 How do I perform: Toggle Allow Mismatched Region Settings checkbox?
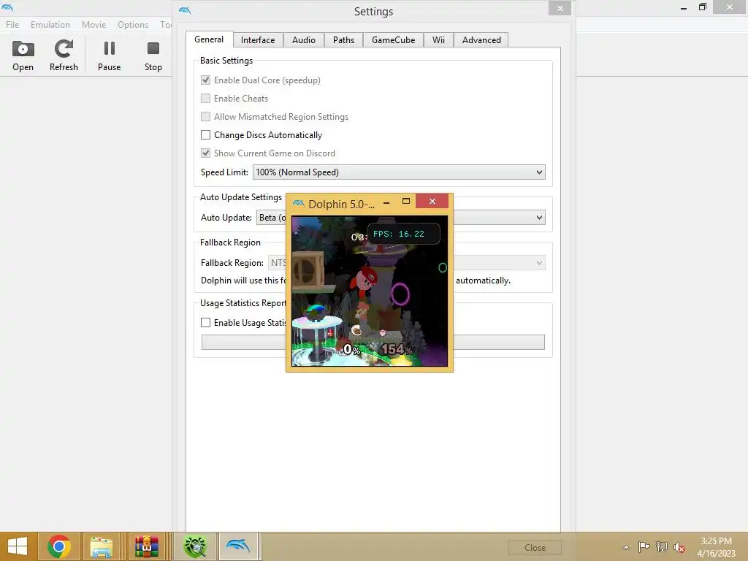click(205, 116)
